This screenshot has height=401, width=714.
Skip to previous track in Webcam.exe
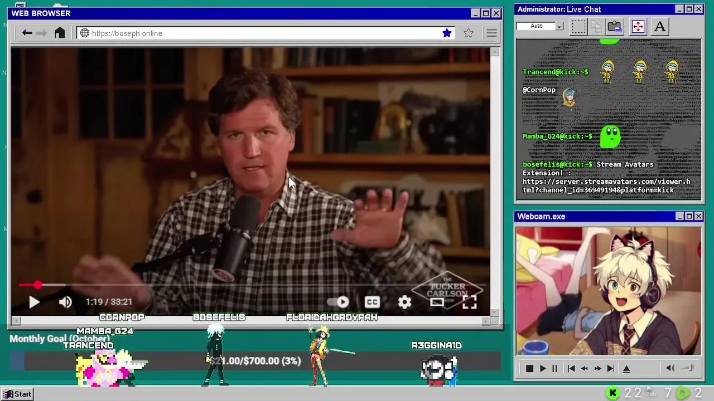coord(571,369)
